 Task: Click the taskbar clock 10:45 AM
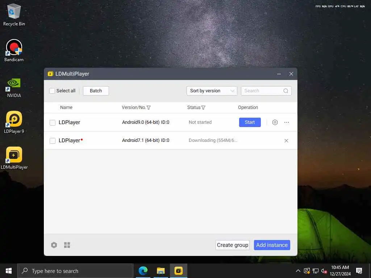click(340, 268)
